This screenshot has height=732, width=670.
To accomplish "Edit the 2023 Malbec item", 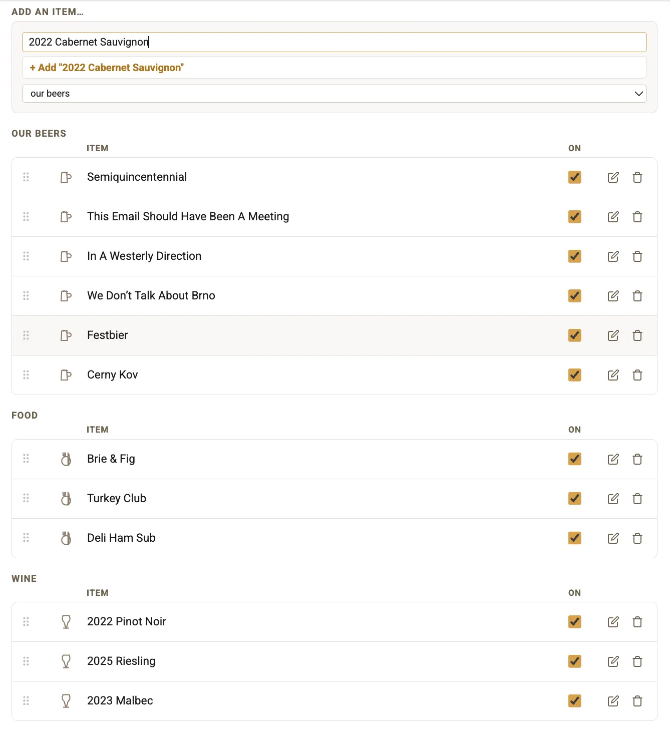I will (613, 701).
